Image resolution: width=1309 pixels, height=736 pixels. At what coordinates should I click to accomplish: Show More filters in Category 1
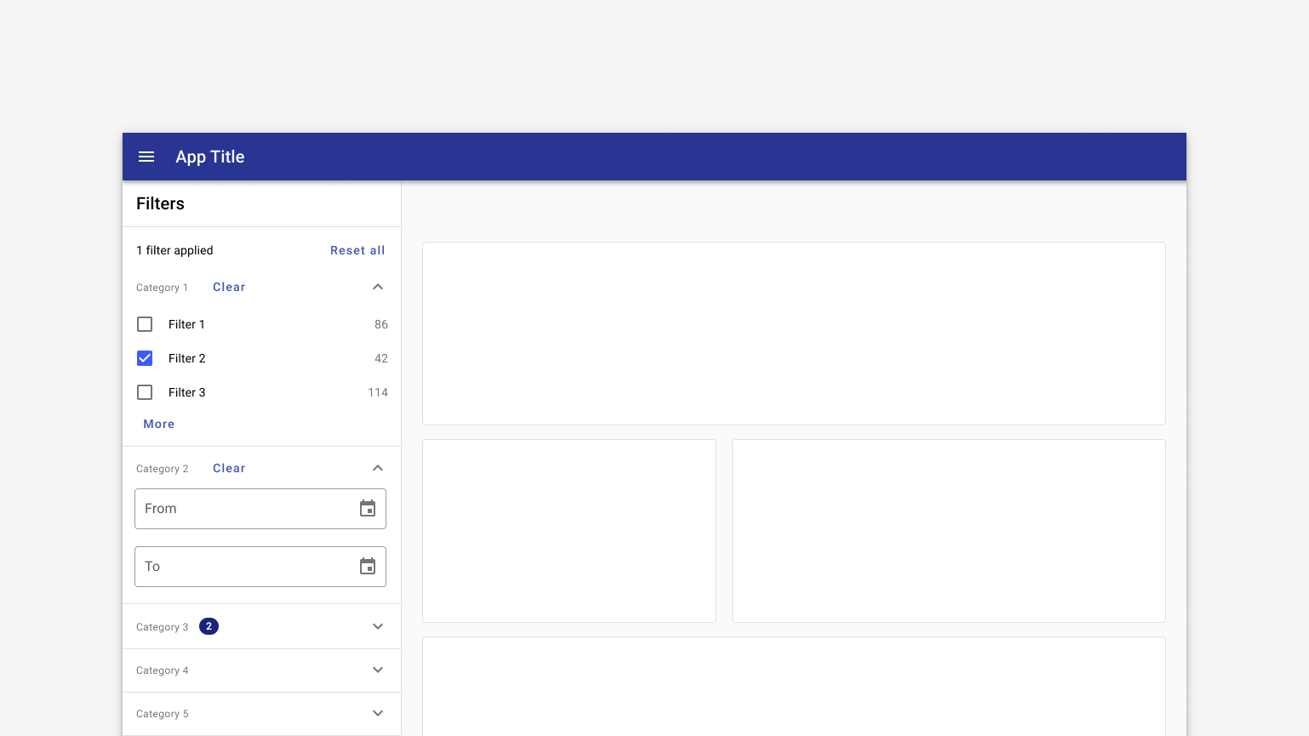pos(159,424)
